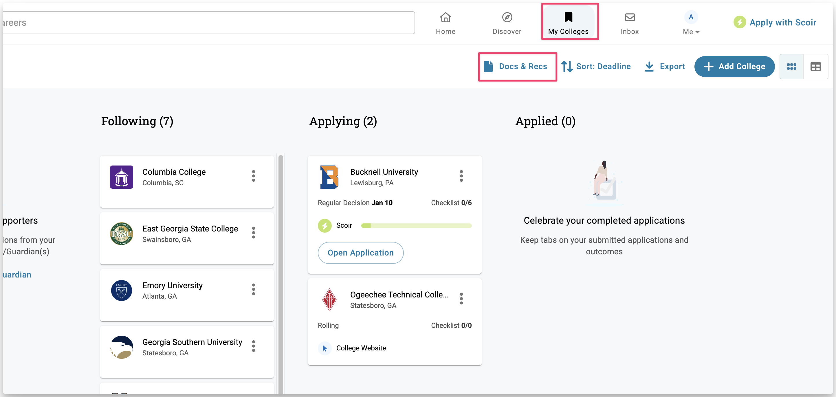
Task: Click the Export download icon
Action: 649,67
